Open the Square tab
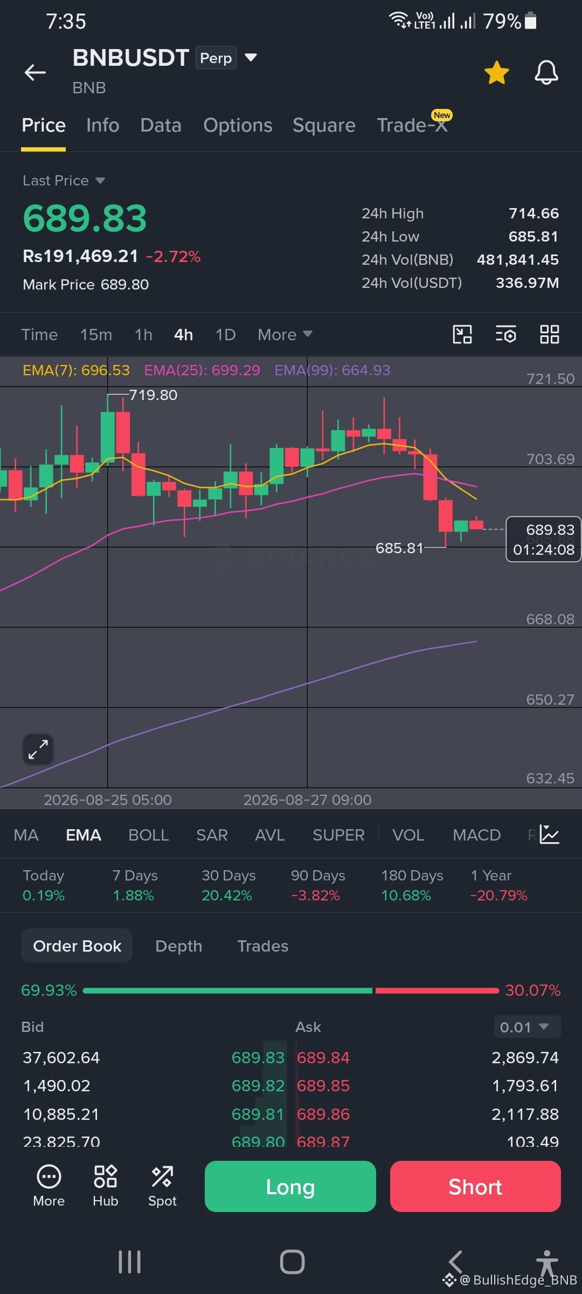The image size is (582, 1294). coord(324,125)
